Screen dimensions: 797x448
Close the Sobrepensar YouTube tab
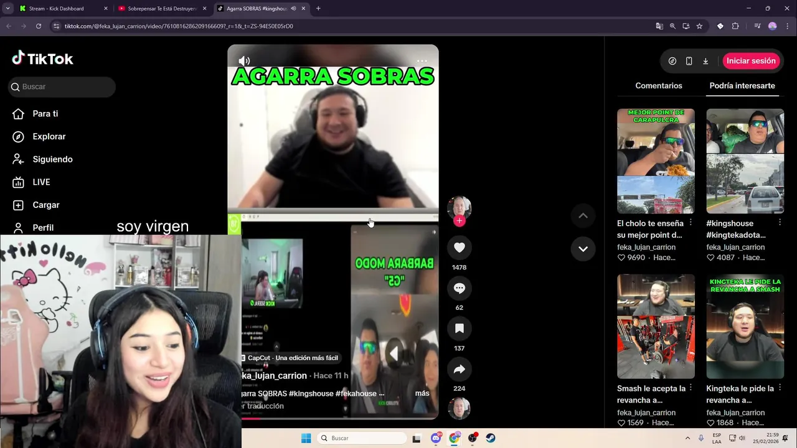pyautogui.click(x=204, y=9)
